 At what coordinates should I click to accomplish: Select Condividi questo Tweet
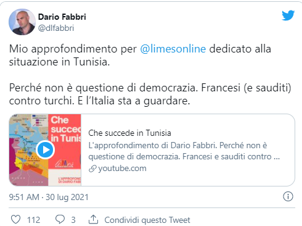point(147,220)
